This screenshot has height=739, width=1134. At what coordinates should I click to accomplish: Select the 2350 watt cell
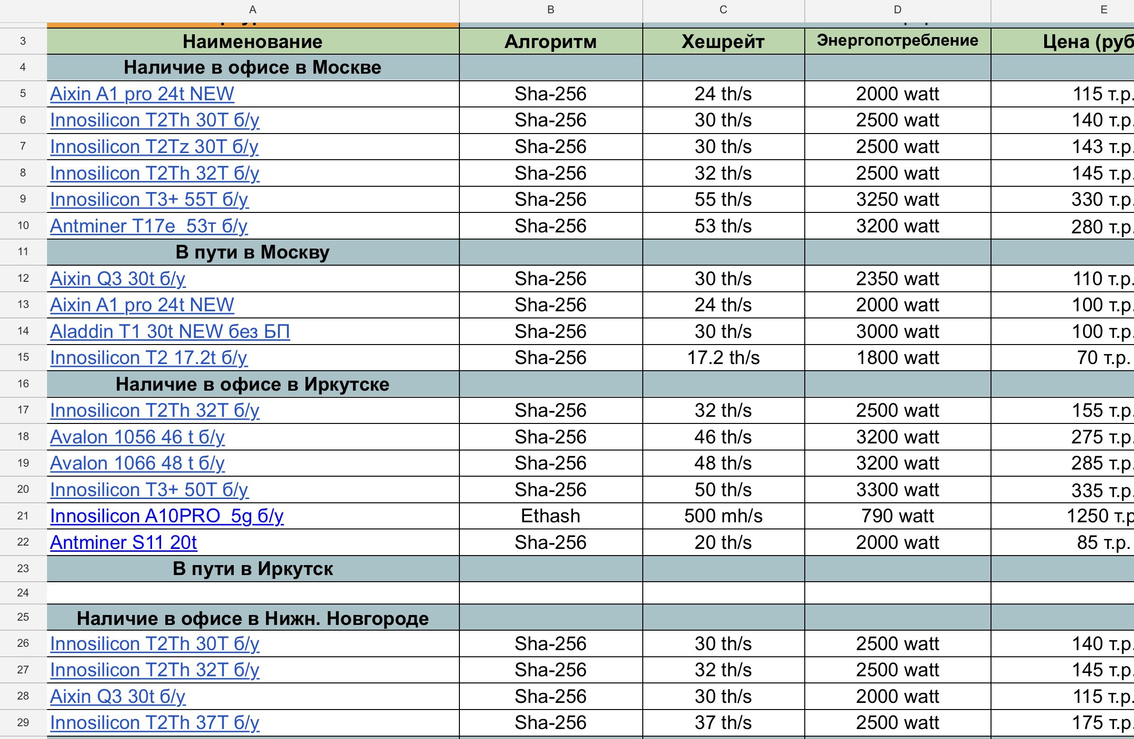[x=898, y=278]
